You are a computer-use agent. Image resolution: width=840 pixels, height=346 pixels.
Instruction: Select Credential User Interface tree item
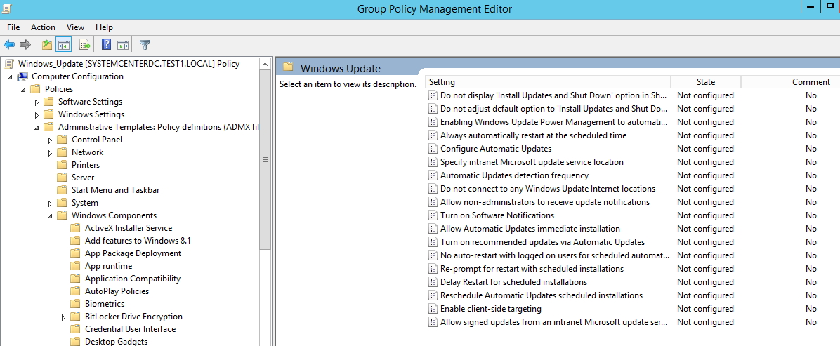click(130, 329)
